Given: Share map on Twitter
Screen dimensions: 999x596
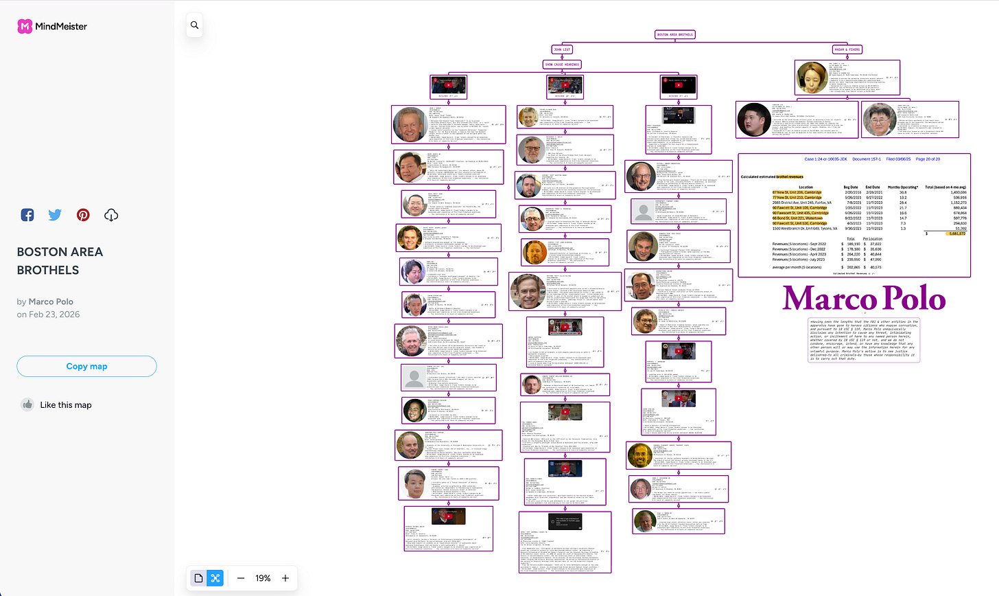Looking at the screenshot, I should 55,215.
